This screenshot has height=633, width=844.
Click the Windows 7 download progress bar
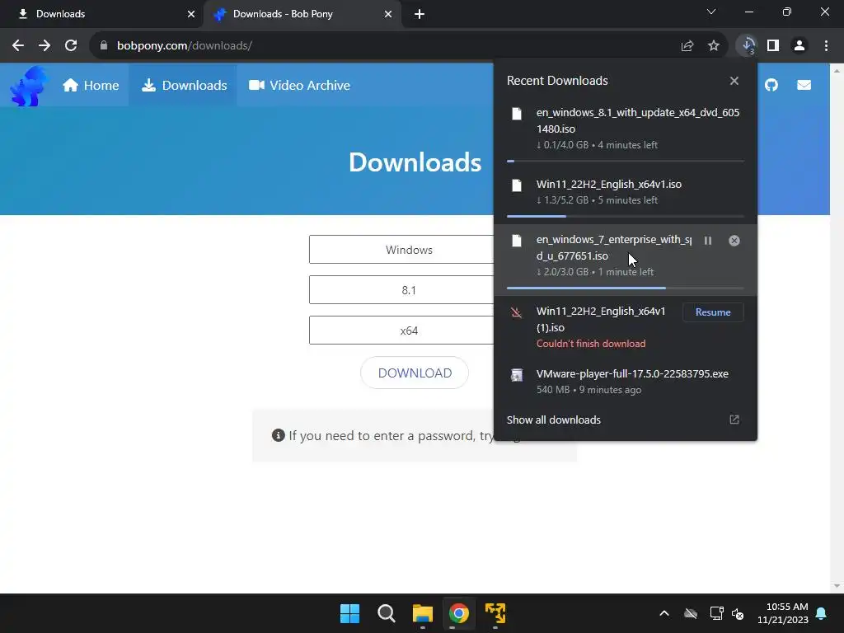pyautogui.click(x=626, y=288)
